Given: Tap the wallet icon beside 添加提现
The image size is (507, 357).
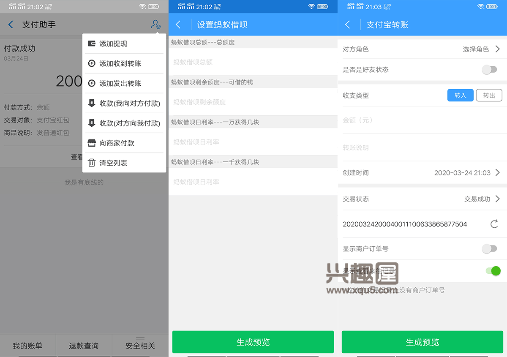Looking at the screenshot, I should 92,44.
